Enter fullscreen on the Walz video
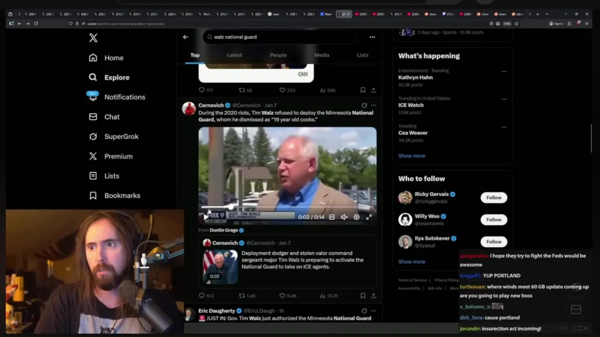600x337 pixels. (369, 217)
